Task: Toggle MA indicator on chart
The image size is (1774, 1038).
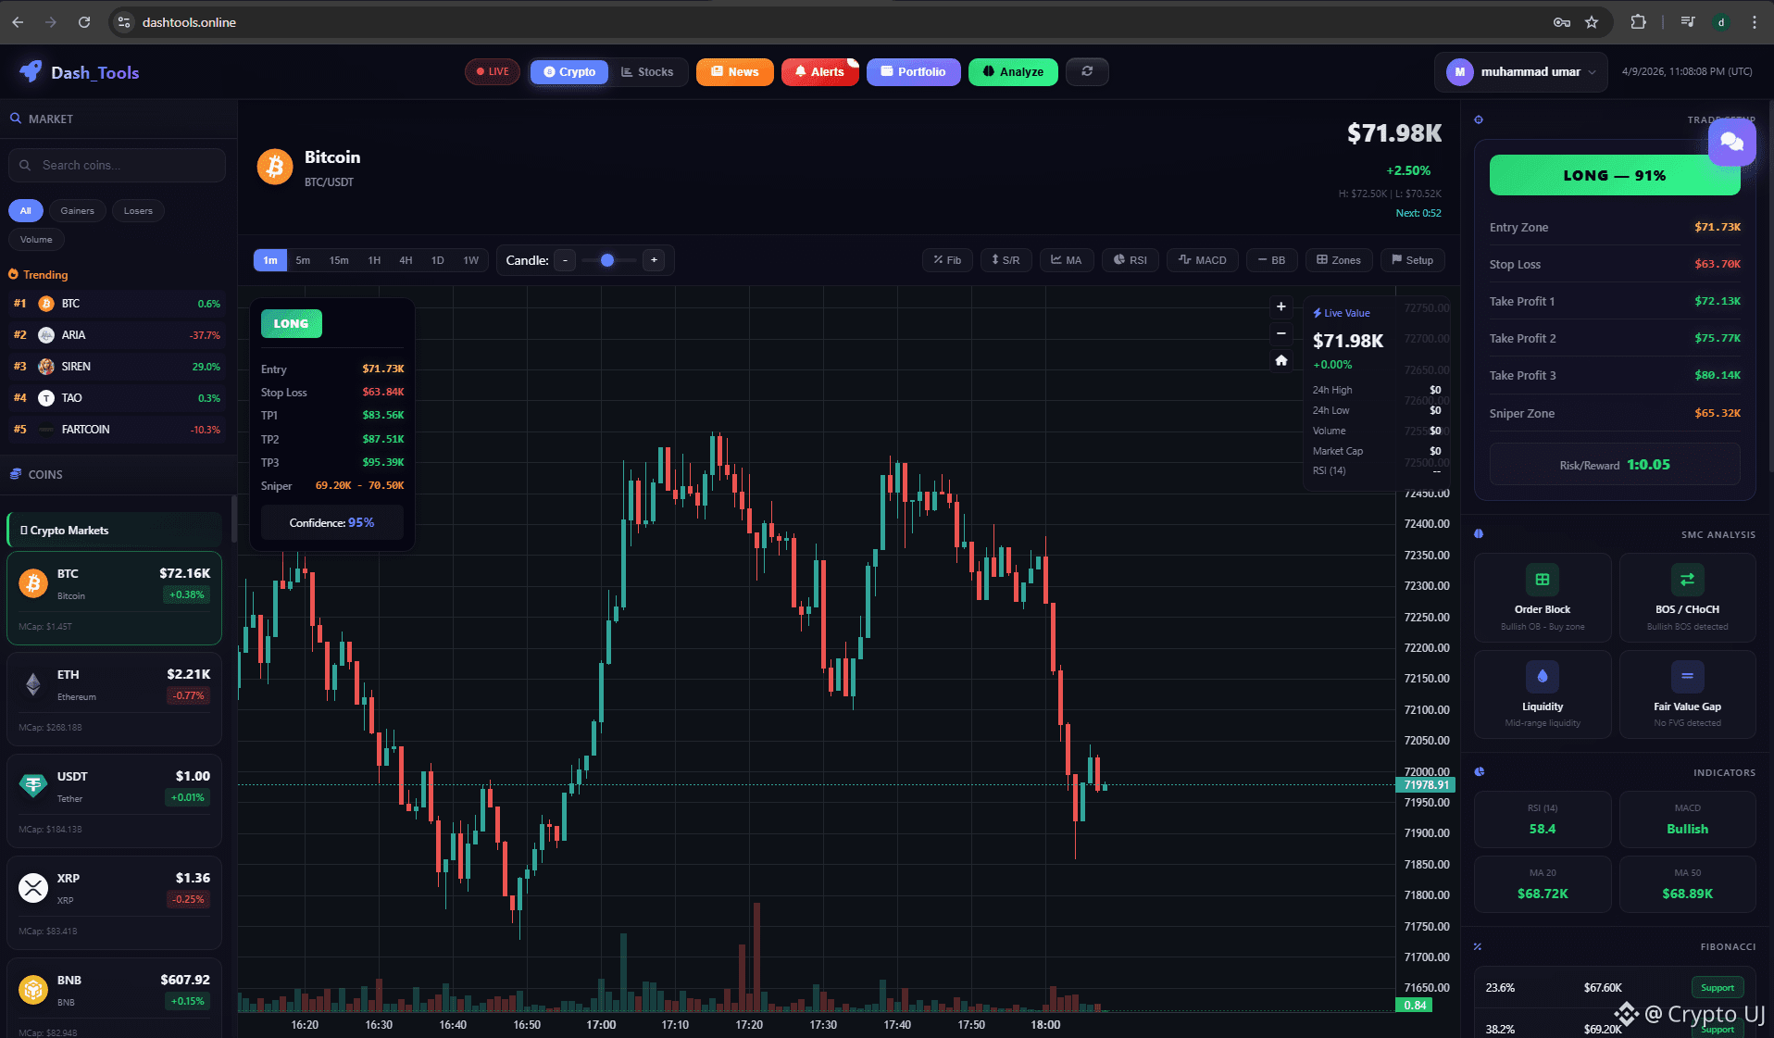Action: coord(1067,260)
